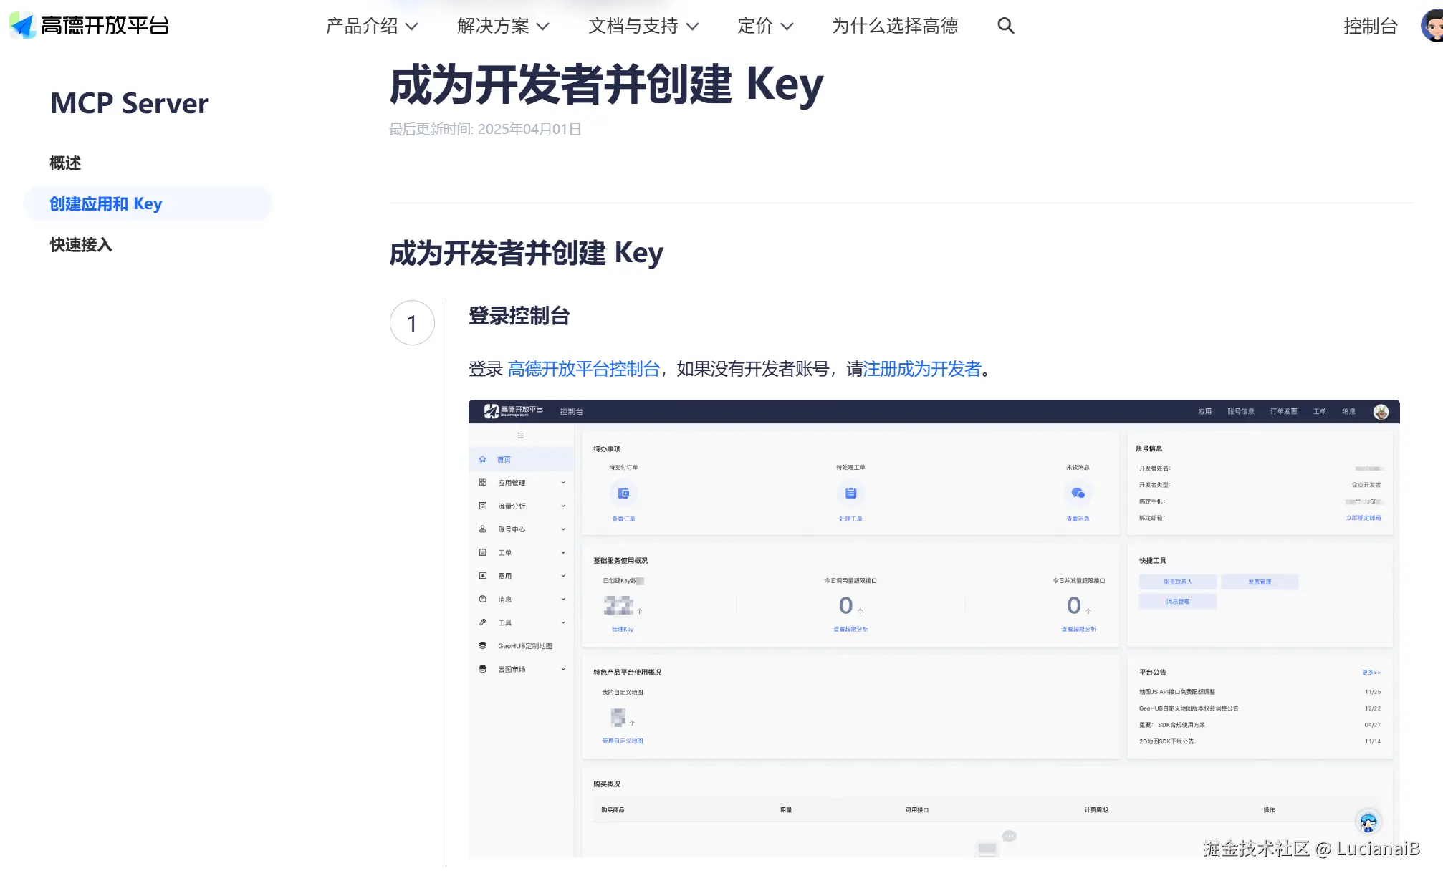
Task: Click the 注册成为开发者 link
Action: [921, 369]
